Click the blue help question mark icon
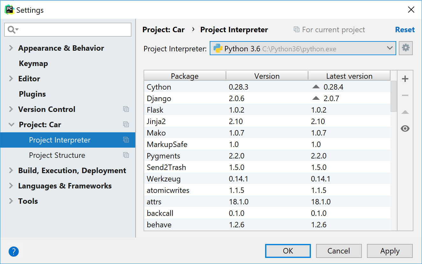Screen dimensions: 422x264 click(14, 252)
